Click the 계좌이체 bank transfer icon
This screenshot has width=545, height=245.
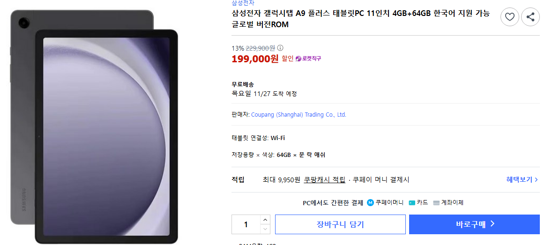436,202
